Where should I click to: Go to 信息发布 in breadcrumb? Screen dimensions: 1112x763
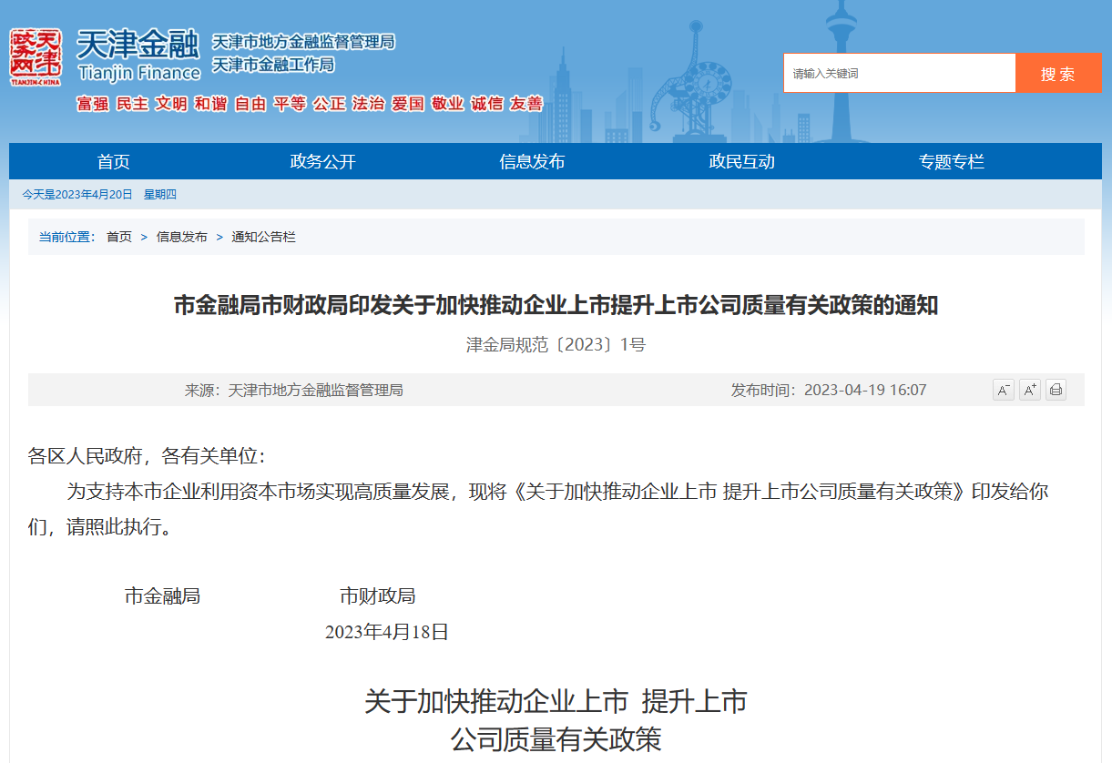(182, 237)
